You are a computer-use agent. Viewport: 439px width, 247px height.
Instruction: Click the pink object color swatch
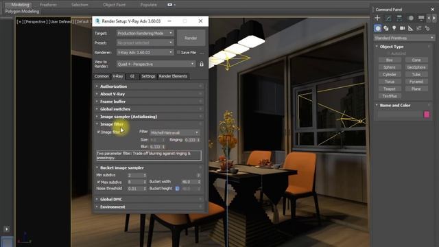point(427,115)
